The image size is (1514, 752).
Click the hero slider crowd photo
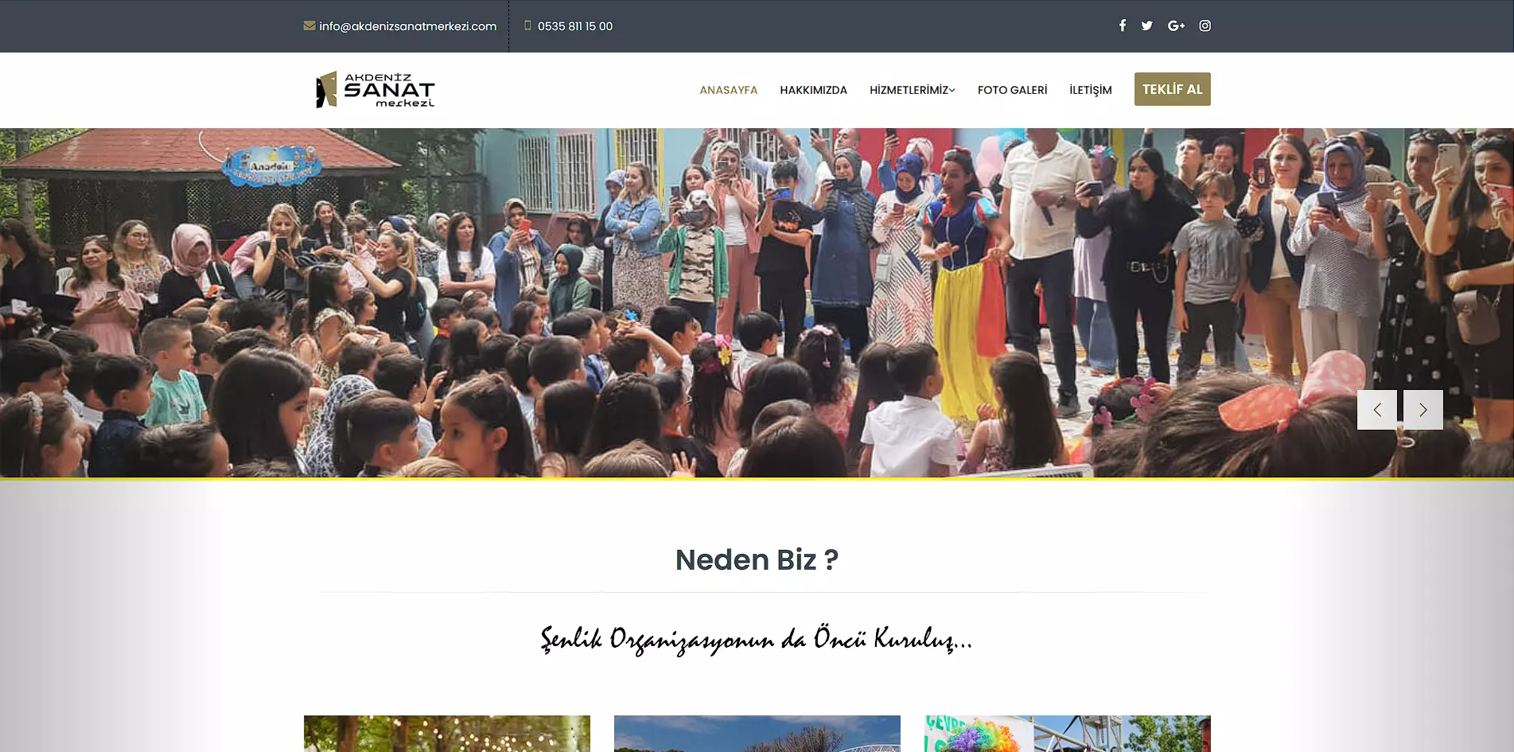pyautogui.click(x=757, y=302)
